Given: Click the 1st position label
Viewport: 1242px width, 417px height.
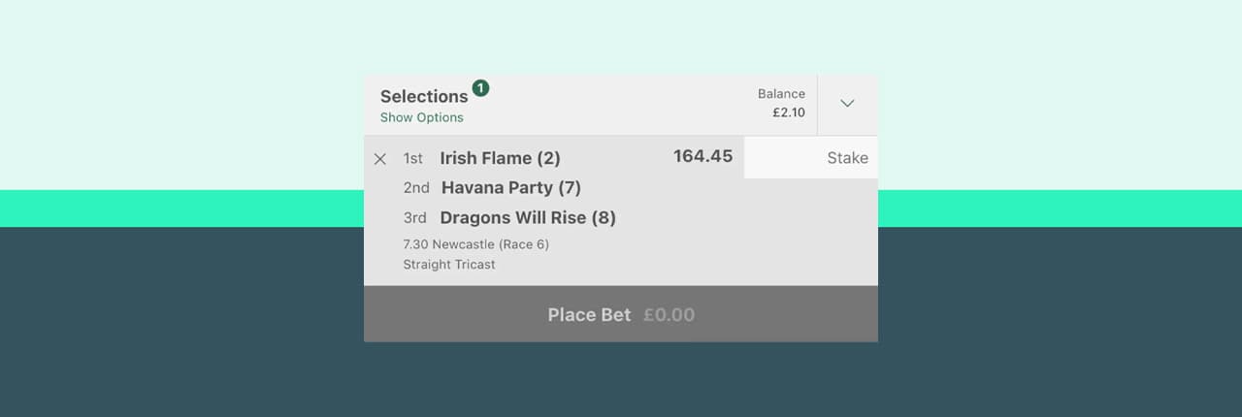Looking at the screenshot, I should coord(413,158).
